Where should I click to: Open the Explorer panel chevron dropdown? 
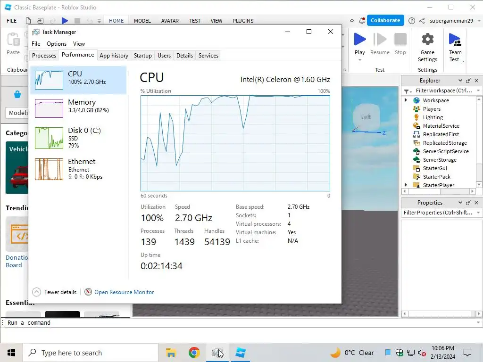click(460, 81)
